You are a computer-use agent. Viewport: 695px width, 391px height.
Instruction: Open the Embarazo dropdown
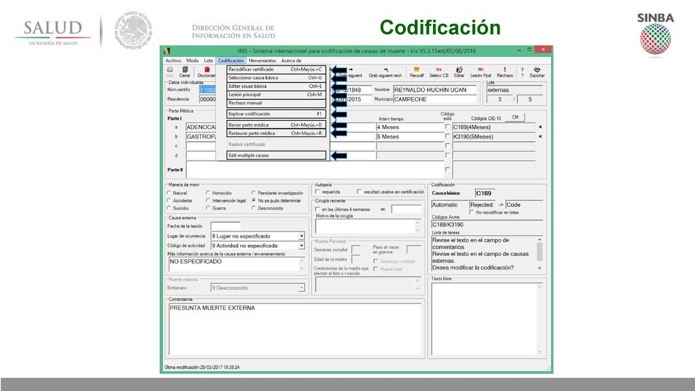[301, 288]
